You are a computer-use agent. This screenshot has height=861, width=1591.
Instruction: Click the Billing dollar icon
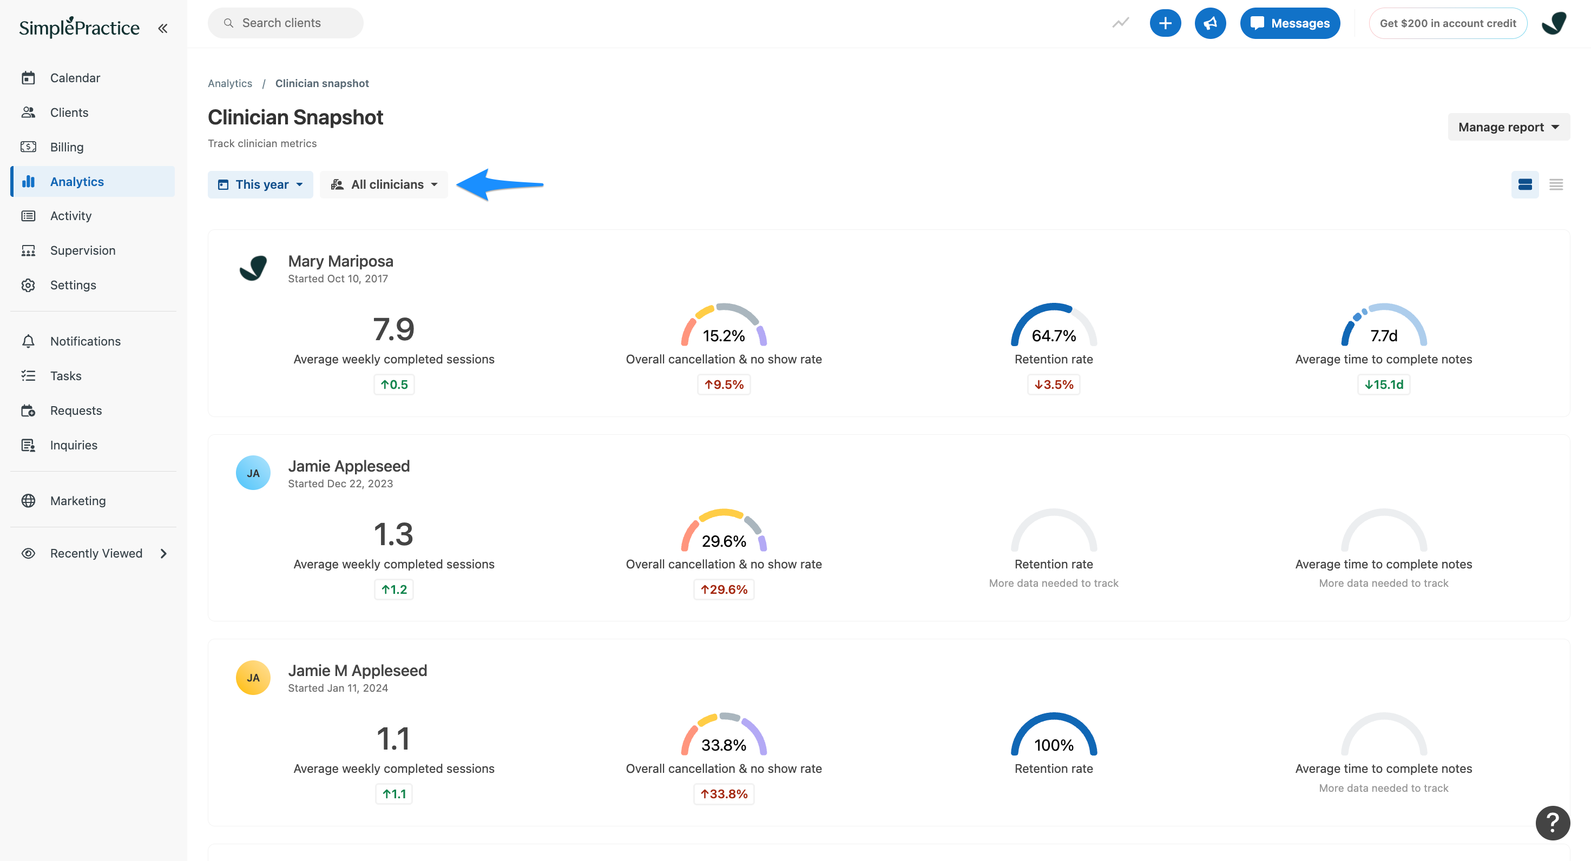pyautogui.click(x=28, y=147)
